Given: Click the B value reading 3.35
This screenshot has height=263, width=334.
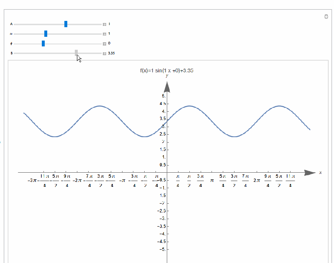Looking at the screenshot, I should pos(112,53).
